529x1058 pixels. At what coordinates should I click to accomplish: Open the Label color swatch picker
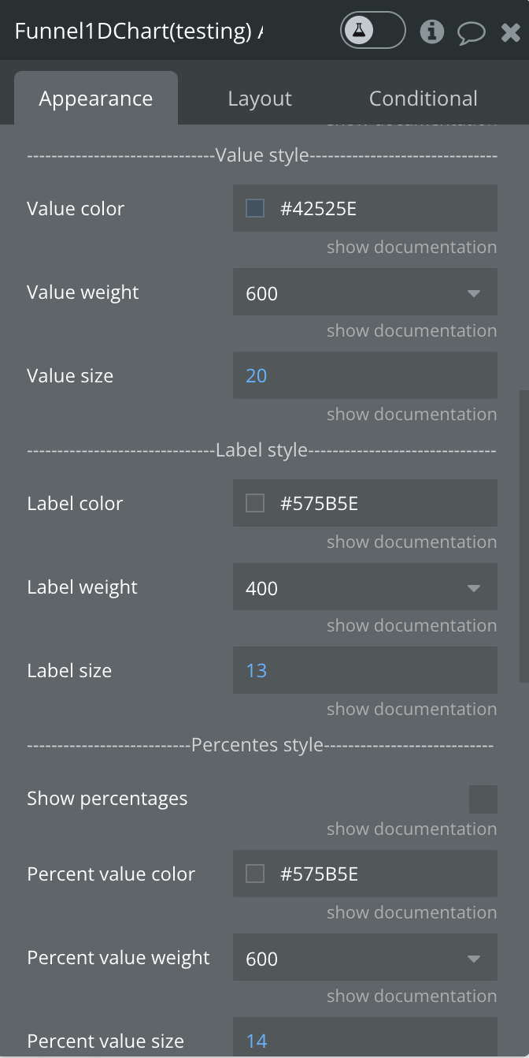pyautogui.click(x=255, y=503)
